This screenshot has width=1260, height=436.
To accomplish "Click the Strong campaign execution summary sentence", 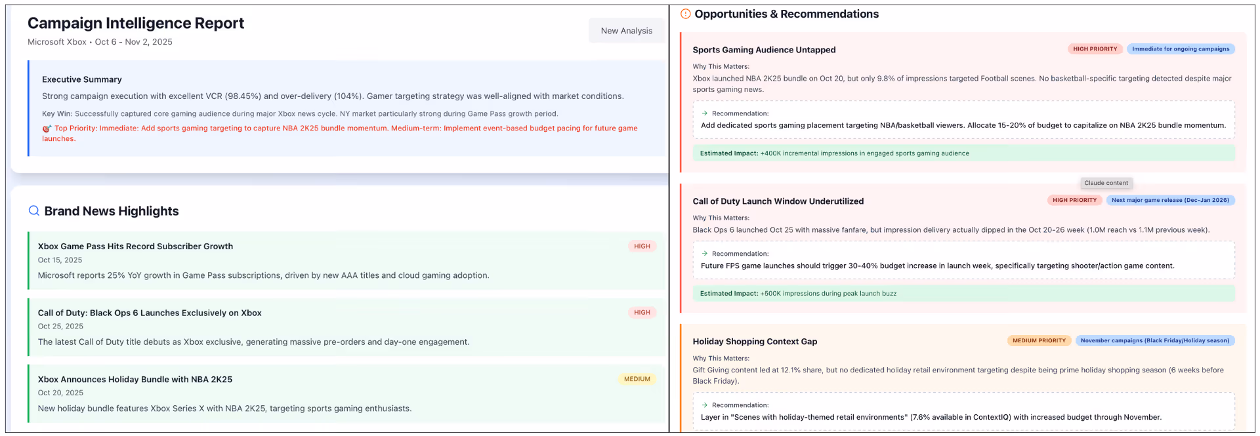I will [x=333, y=96].
